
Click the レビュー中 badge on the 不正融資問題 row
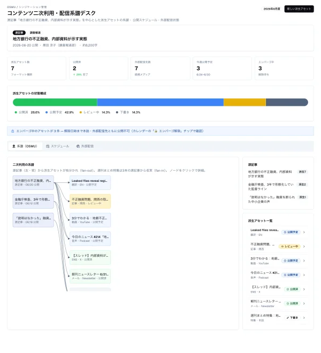click(x=289, y=246)
